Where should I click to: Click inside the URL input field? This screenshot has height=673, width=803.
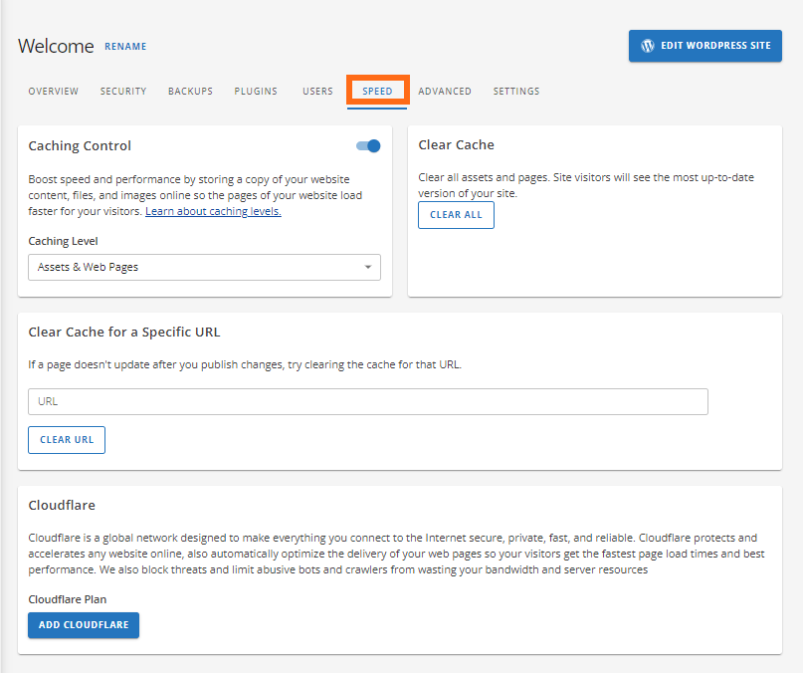tap(368, 401)
